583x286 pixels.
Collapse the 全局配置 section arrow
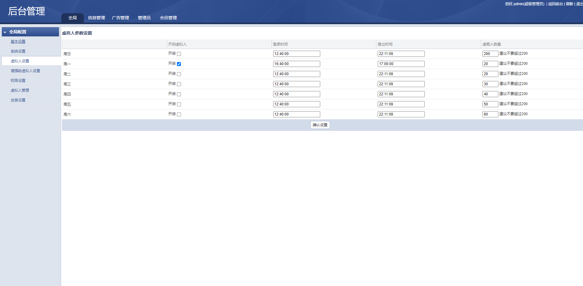point(5,32)
